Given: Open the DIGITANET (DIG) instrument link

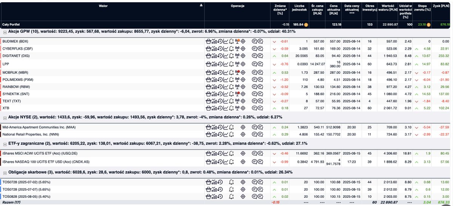Looking at the screenshot, I should [16, 55].
